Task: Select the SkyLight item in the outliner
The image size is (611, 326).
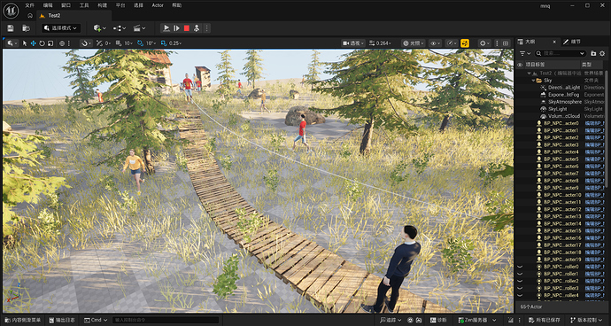Action: point(559,109)
